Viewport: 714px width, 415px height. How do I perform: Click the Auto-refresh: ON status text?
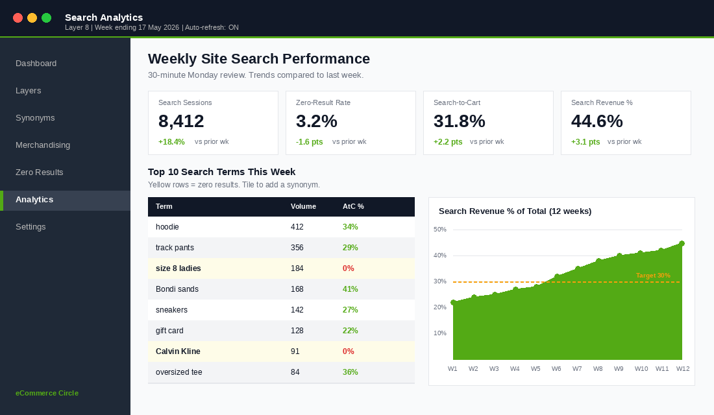tap(212, 27)
